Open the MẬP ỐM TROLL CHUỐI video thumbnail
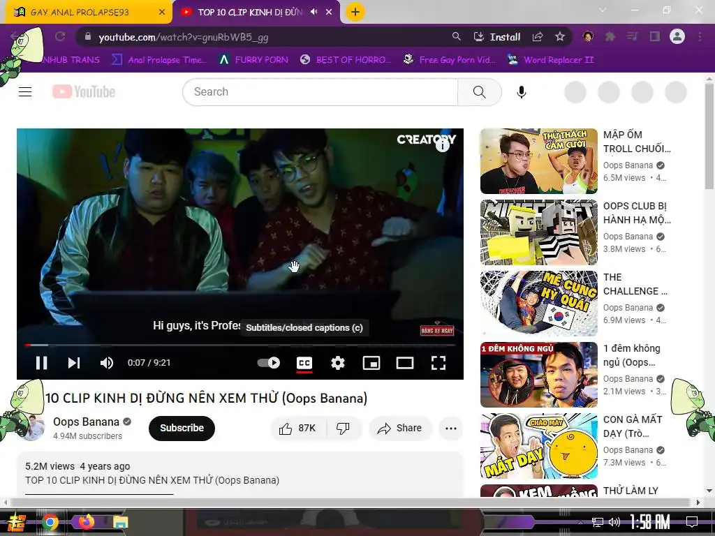The image size is (715, 536). [538, 161]
